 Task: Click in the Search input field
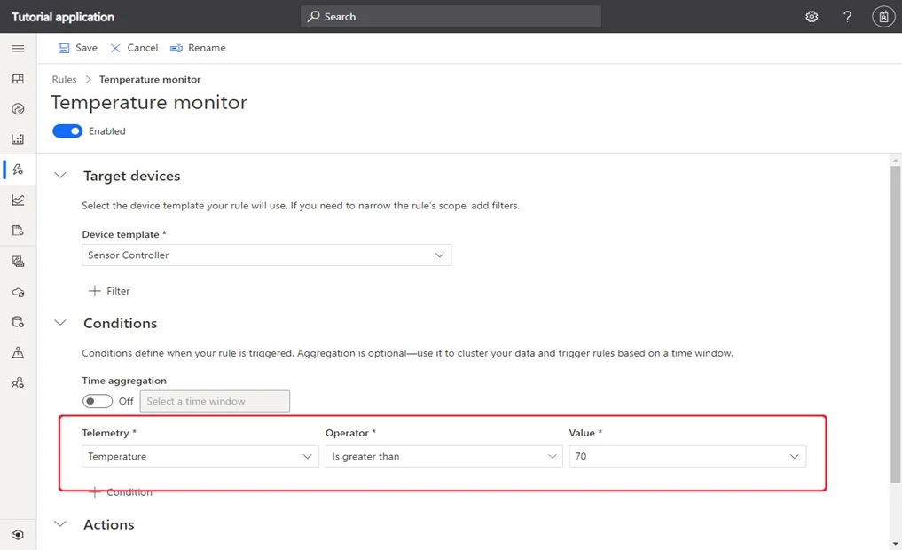[451, 17]
